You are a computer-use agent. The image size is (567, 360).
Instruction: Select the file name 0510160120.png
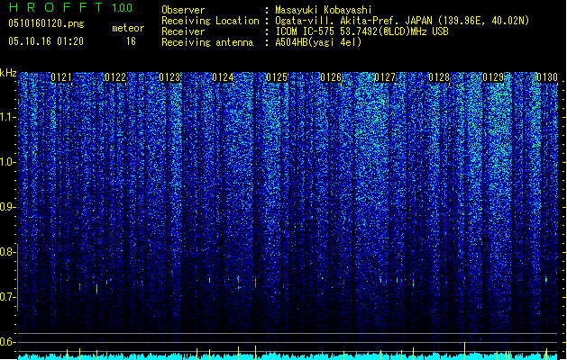point(46,23)
